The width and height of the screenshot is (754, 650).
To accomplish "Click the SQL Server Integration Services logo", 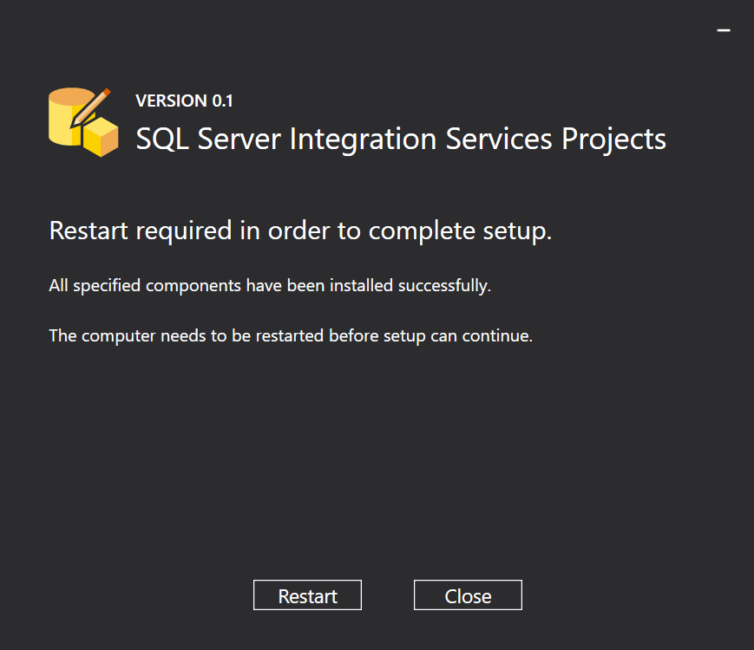I will (83, 122).
